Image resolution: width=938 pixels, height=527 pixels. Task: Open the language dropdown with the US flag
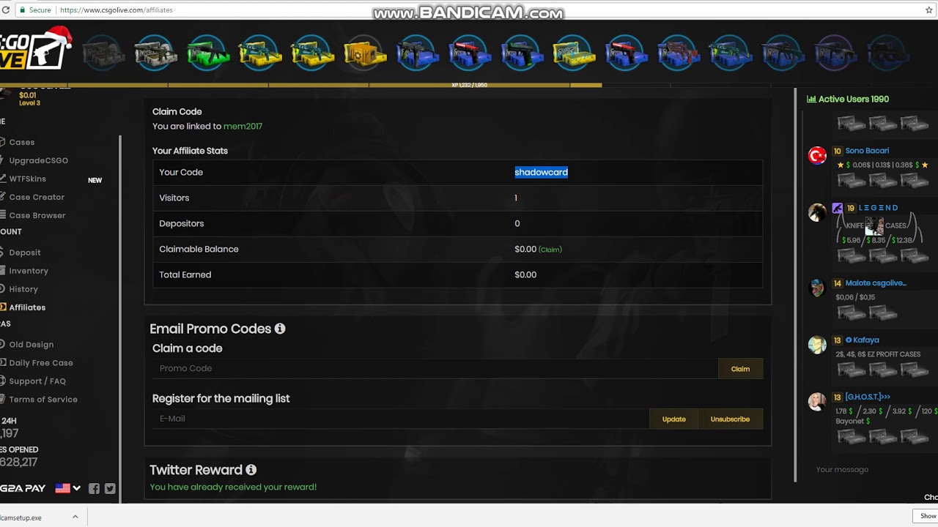click(68, 488)
